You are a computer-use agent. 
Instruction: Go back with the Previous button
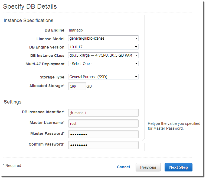coord(148,167)
